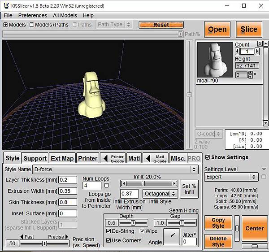Open the Style Name D-force dropdown

116,169
